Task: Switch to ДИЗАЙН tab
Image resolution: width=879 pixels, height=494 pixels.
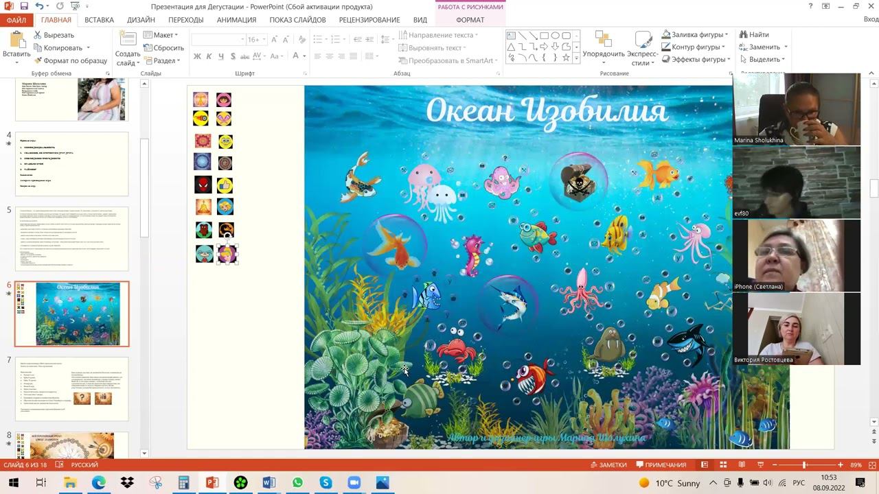Action: 141,20
